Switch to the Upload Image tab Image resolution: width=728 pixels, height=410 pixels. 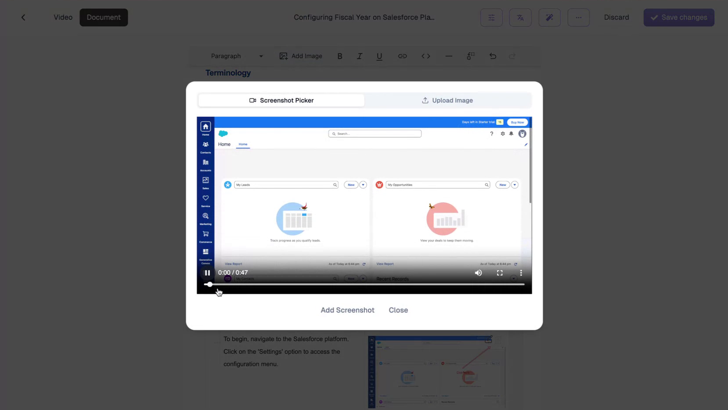447,100
